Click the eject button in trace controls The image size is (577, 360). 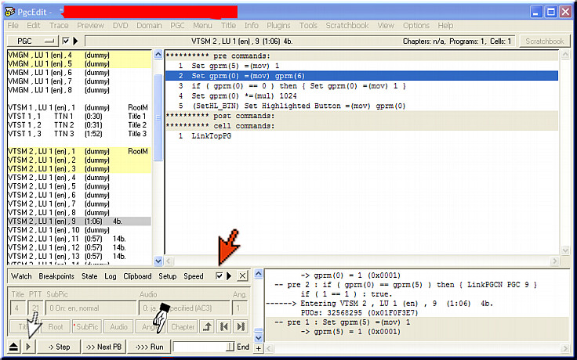14,346
